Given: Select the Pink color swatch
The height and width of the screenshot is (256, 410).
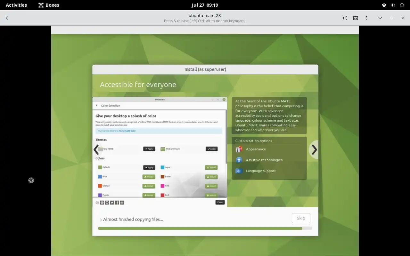Looking at the screenshot, I should [x=162, y=186].
